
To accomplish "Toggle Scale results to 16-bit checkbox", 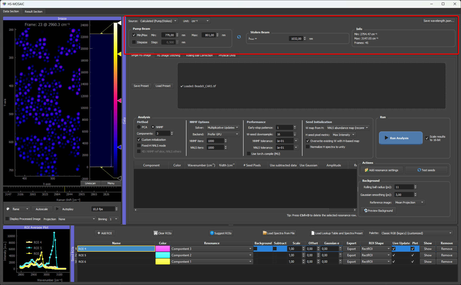I will (x=427, y=138).
